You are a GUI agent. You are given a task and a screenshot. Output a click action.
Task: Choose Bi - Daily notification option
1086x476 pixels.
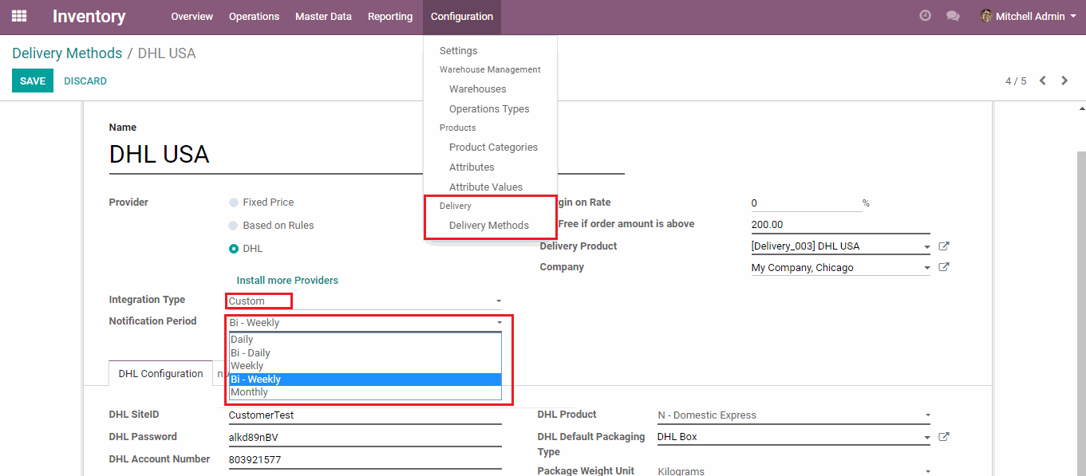(x=365, y=353)
